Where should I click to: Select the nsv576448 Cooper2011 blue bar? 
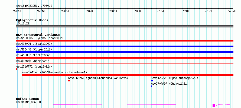125,52
